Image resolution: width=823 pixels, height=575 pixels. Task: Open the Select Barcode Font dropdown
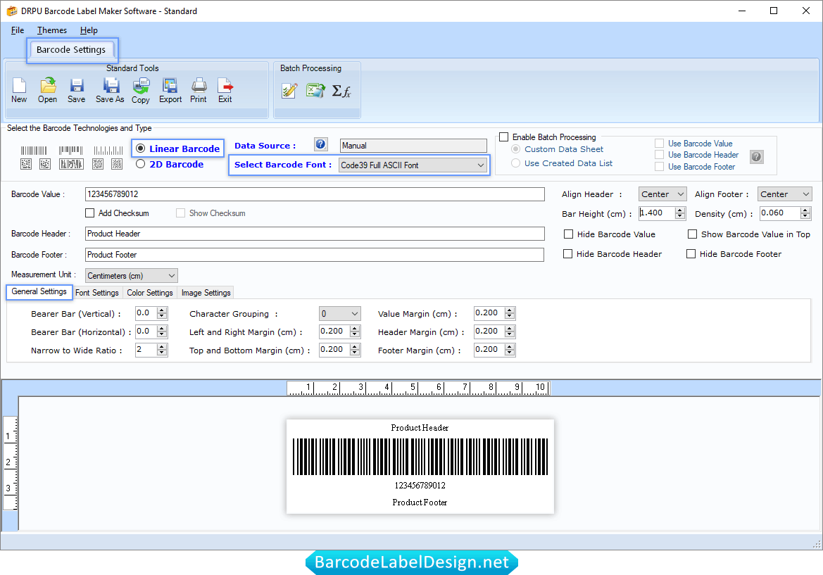coord(413,165)
